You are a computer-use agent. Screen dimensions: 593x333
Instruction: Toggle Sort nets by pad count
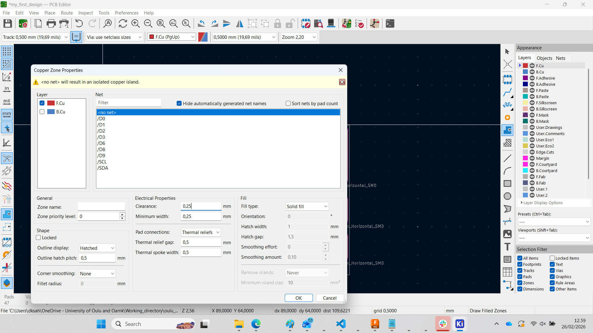(288, 103)
